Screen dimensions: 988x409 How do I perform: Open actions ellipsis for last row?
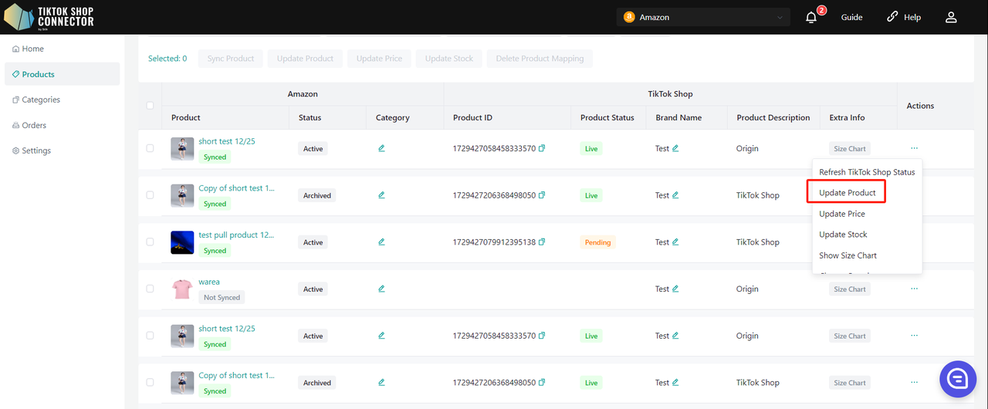pos(914,383)
